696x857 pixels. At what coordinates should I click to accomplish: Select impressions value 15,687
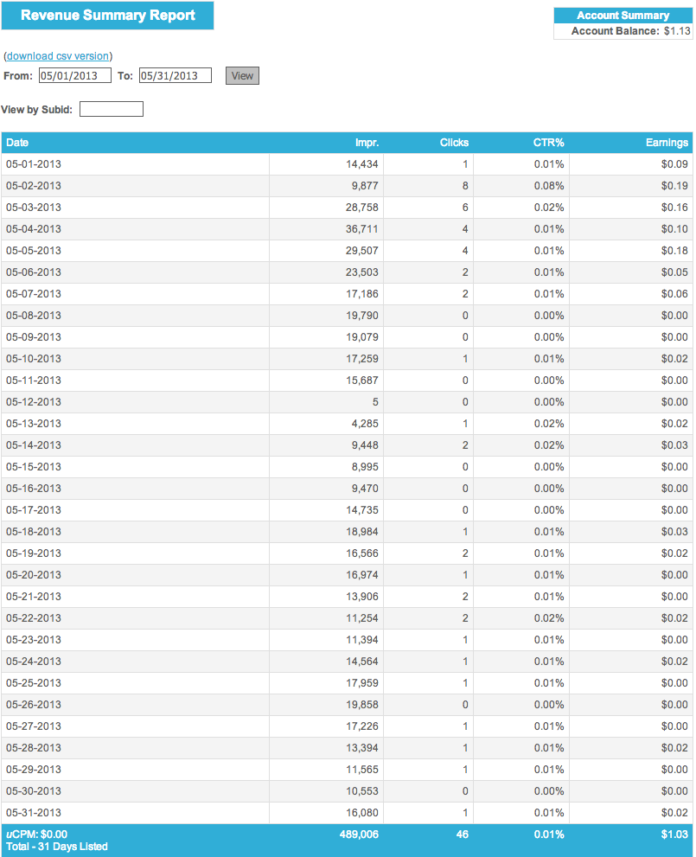pos(361,381)
